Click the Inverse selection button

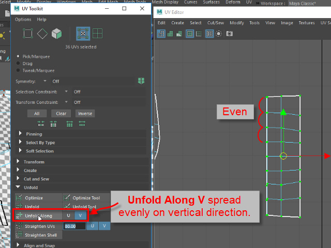pos(85,114)
